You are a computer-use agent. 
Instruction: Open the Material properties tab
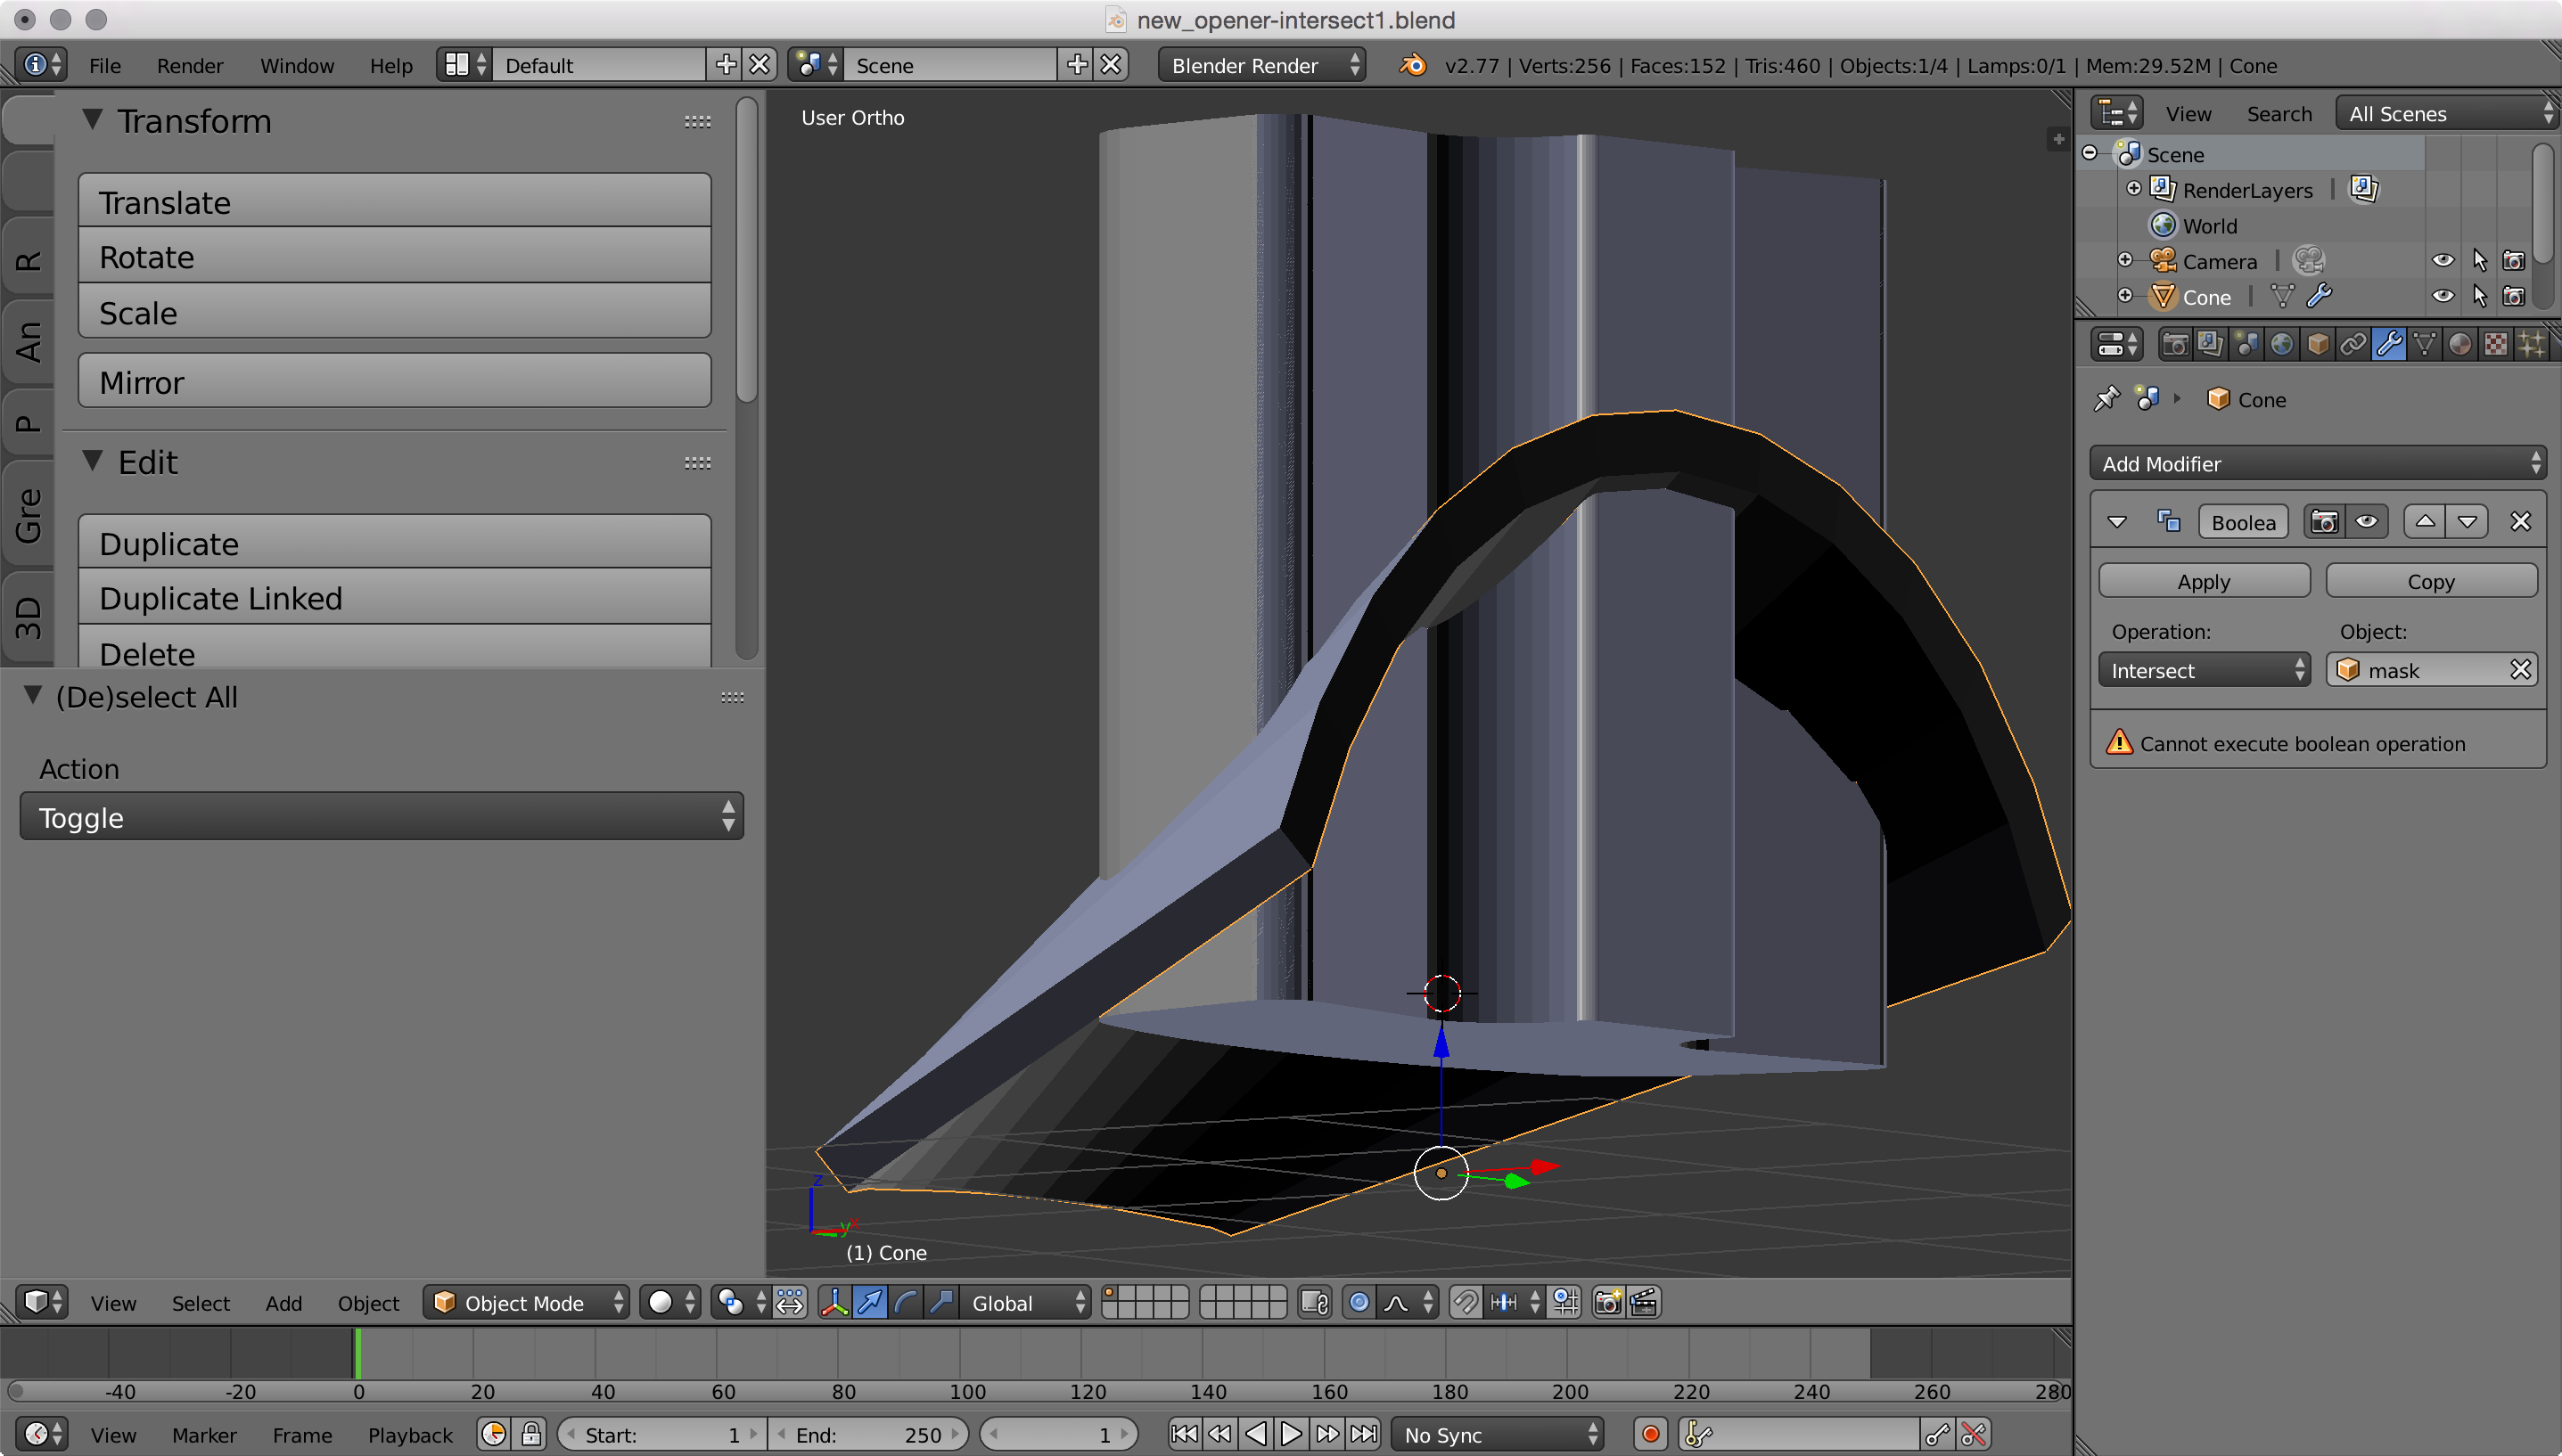point(2460,345)
